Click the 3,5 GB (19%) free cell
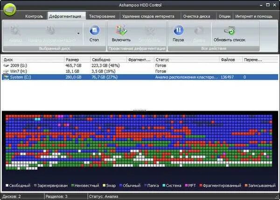This screenshot has height=200, width=280. [x=104, y=71]
